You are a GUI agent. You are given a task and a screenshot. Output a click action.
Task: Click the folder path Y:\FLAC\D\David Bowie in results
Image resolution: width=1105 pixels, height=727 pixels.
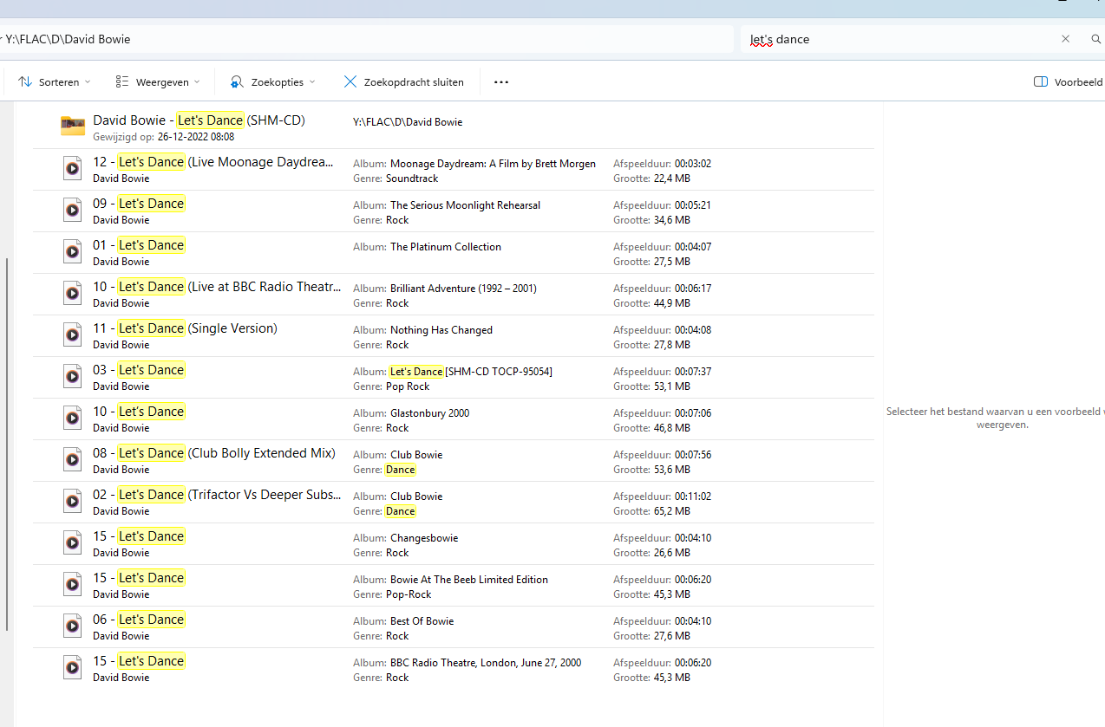coord(408,122)
